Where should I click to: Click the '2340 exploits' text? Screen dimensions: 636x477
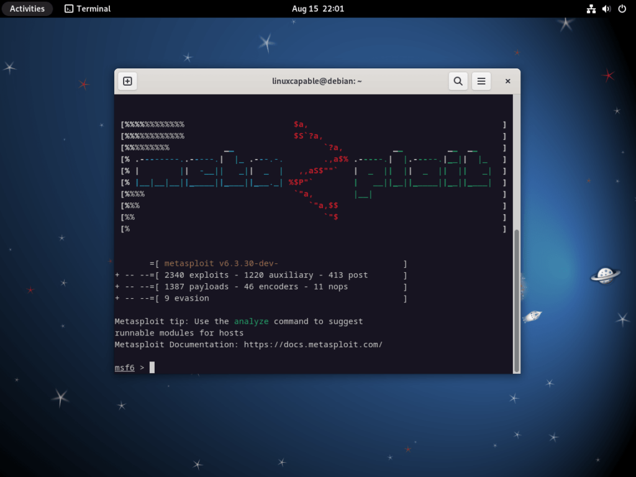196,275
